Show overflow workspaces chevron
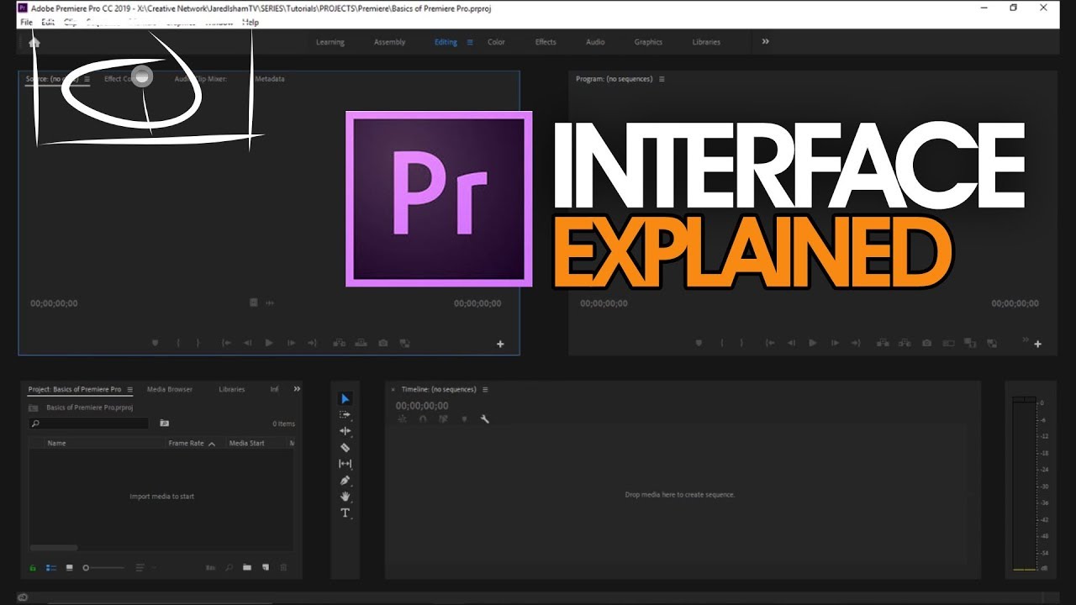 (765, 41)
